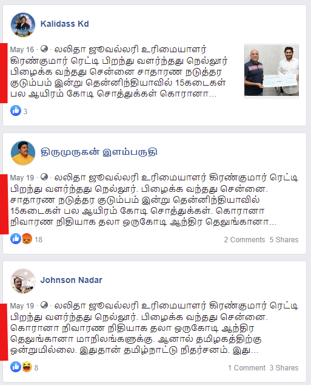Expand truncated text of Johnson Nadar post
The height and width of the screenshot is (385, 311).
(x=252, y=350)
